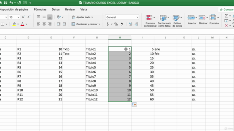Select column J header
The image size is (234, 131).
tap(166, 37)
